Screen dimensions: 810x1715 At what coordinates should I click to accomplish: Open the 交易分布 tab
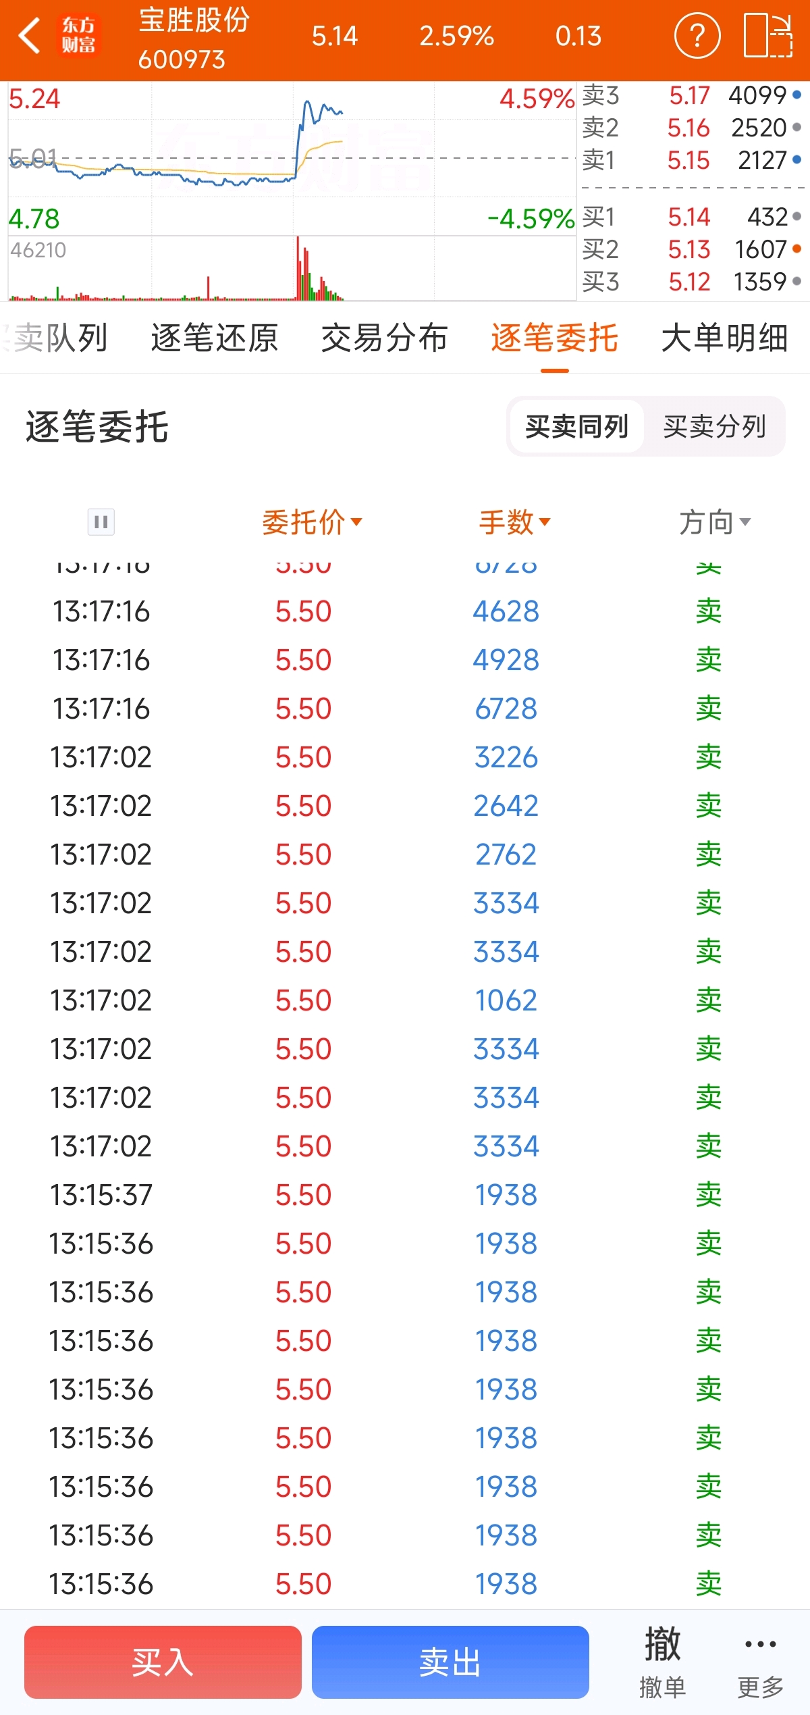[x=384, y=338]
